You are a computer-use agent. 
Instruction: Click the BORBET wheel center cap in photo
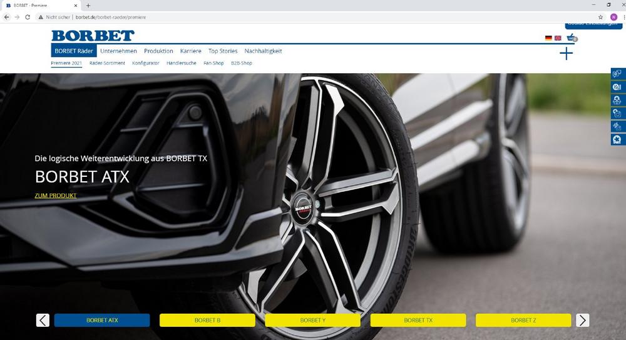(x=304, y=207)
